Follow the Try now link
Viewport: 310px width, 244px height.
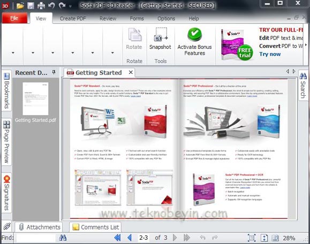point(270,54)
